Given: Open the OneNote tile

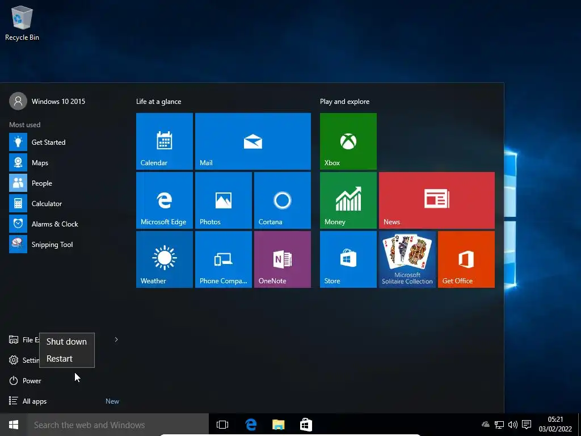Looking at the screenshot, I should pyautogui.click(x=283, y=259).
